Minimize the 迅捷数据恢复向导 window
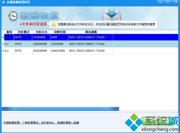180x133 pixels. point(161,2)
